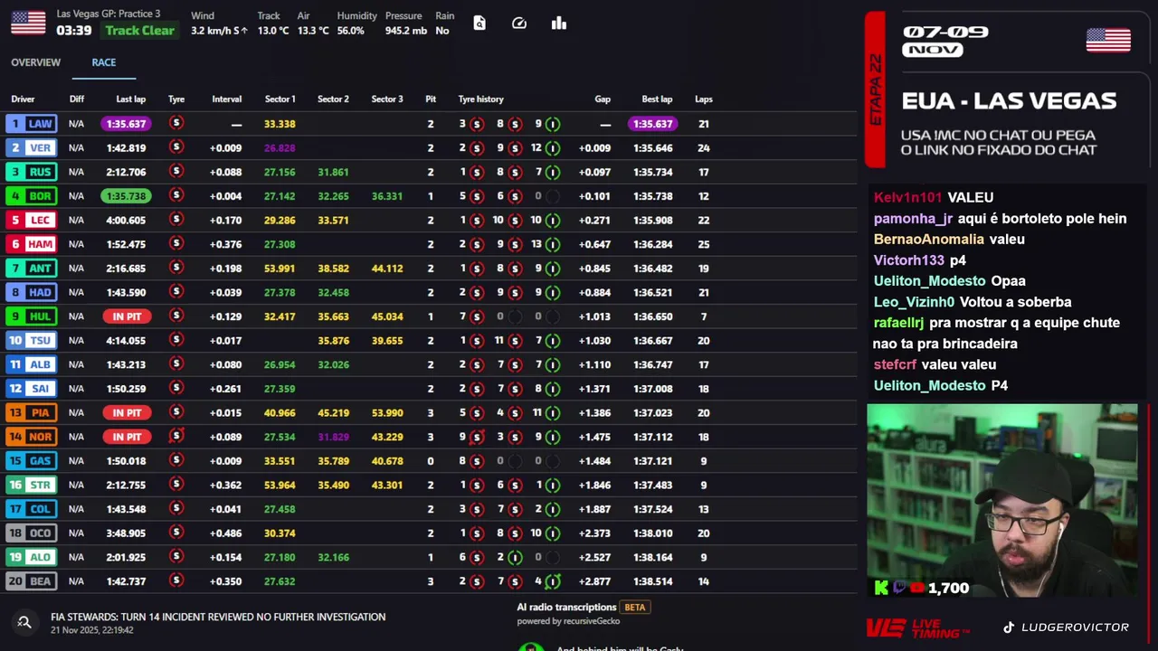
Task: Click the soft tyre icon in NOR row
Action: [x=176, y=437]
